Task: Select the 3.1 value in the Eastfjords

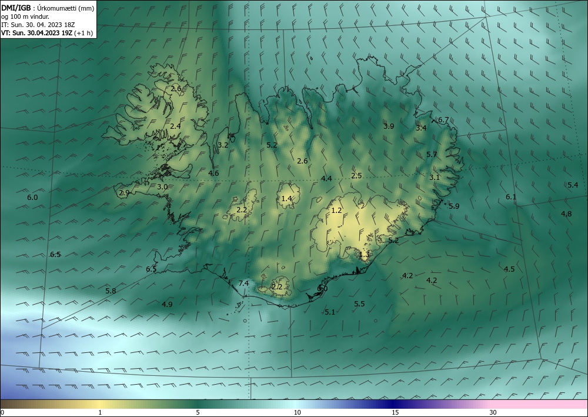Action: click(x=435, y=178)
